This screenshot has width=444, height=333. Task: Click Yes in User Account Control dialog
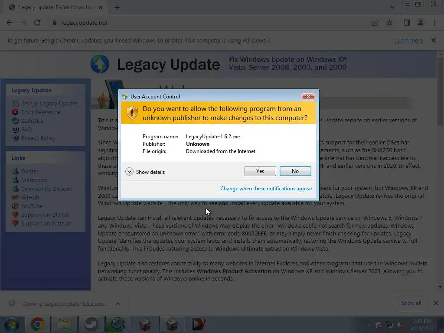[x=260, y=171]
